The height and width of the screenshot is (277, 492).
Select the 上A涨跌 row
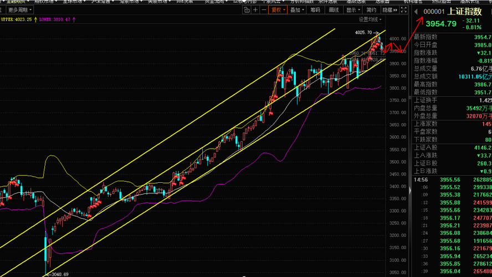point(452,155)
